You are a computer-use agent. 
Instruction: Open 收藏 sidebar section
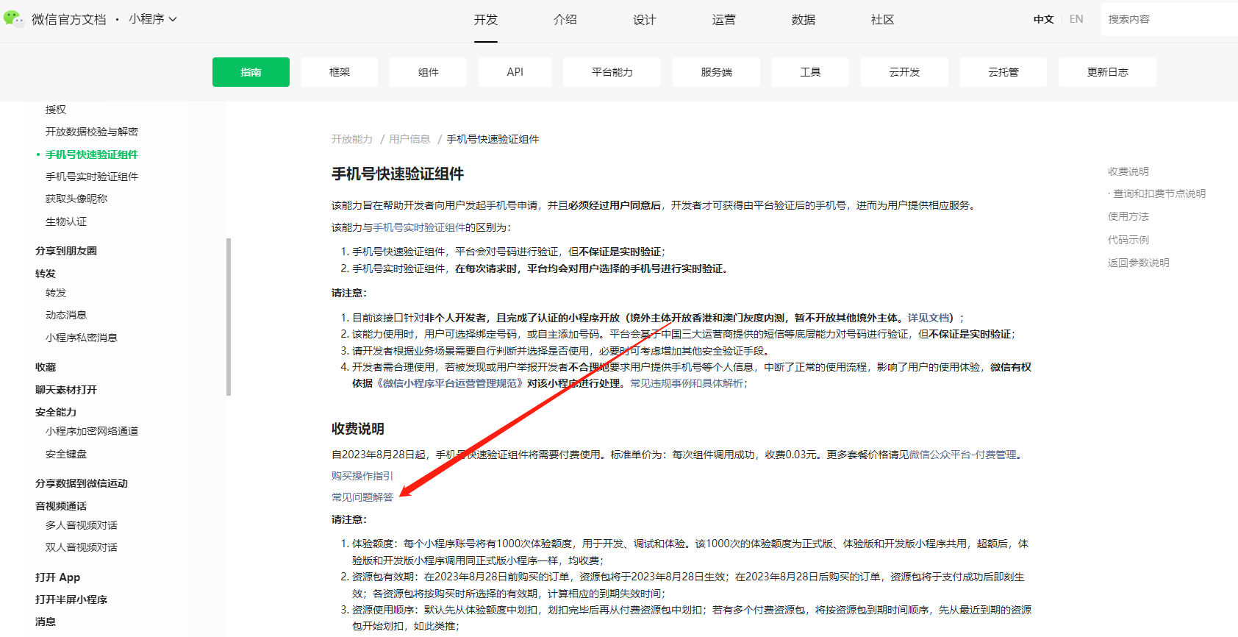(x=46, y=367)
